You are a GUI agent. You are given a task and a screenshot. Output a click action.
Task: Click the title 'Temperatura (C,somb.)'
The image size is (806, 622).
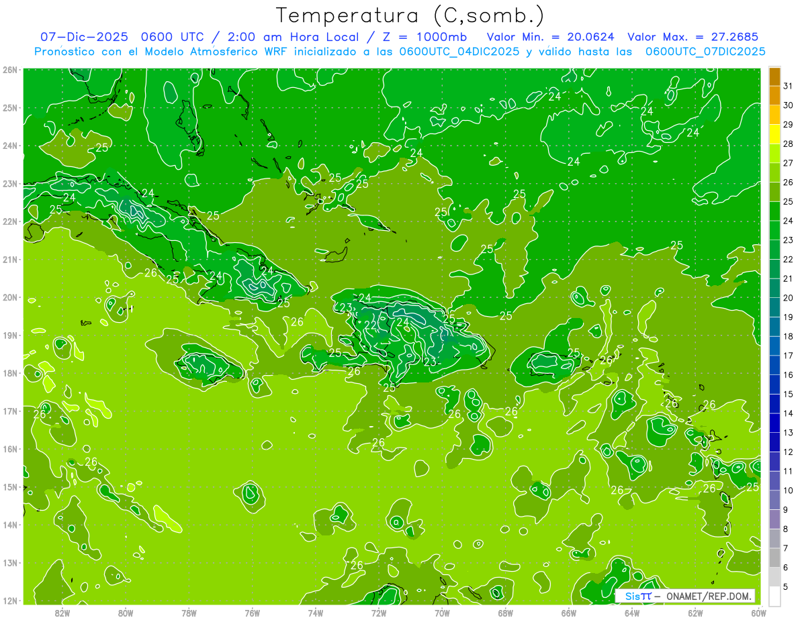coord(410,15)
